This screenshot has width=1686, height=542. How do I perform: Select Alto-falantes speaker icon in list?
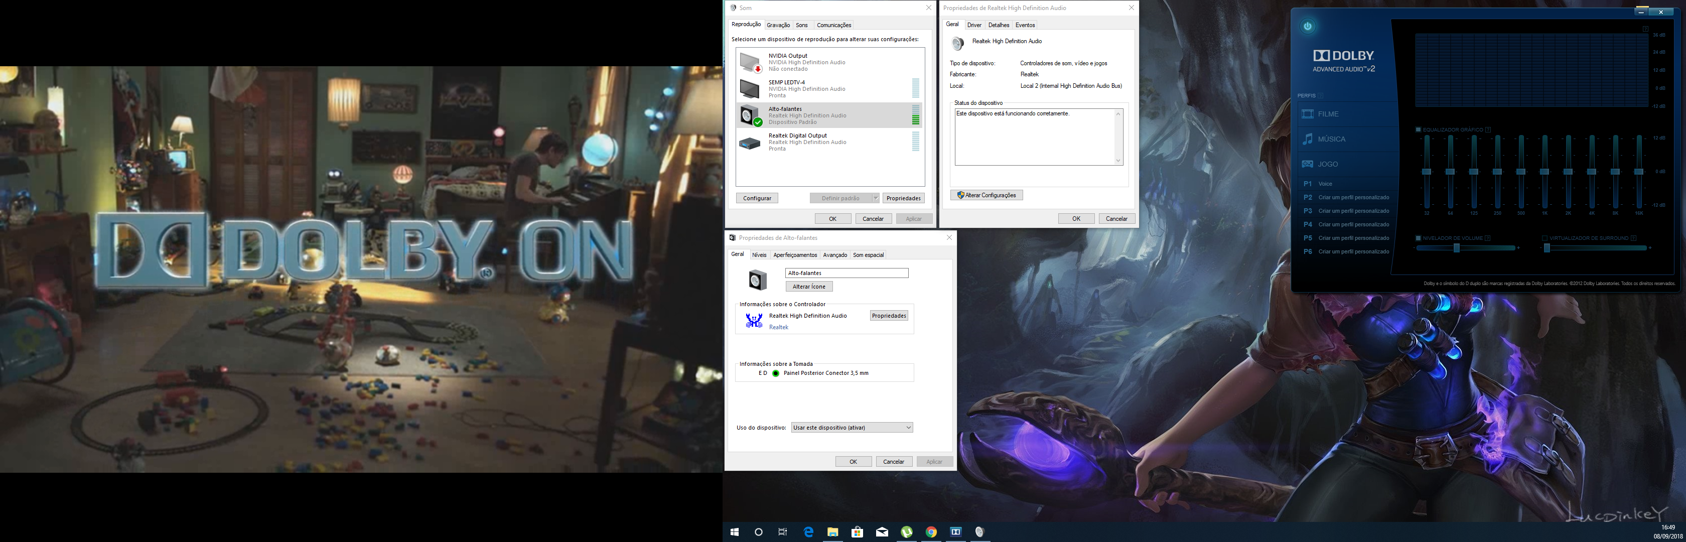(x=750, y=115)
